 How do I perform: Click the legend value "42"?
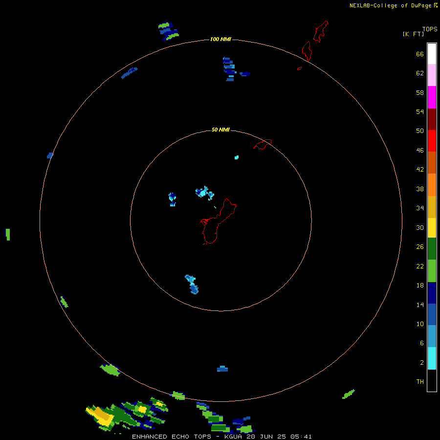(420, 170)
